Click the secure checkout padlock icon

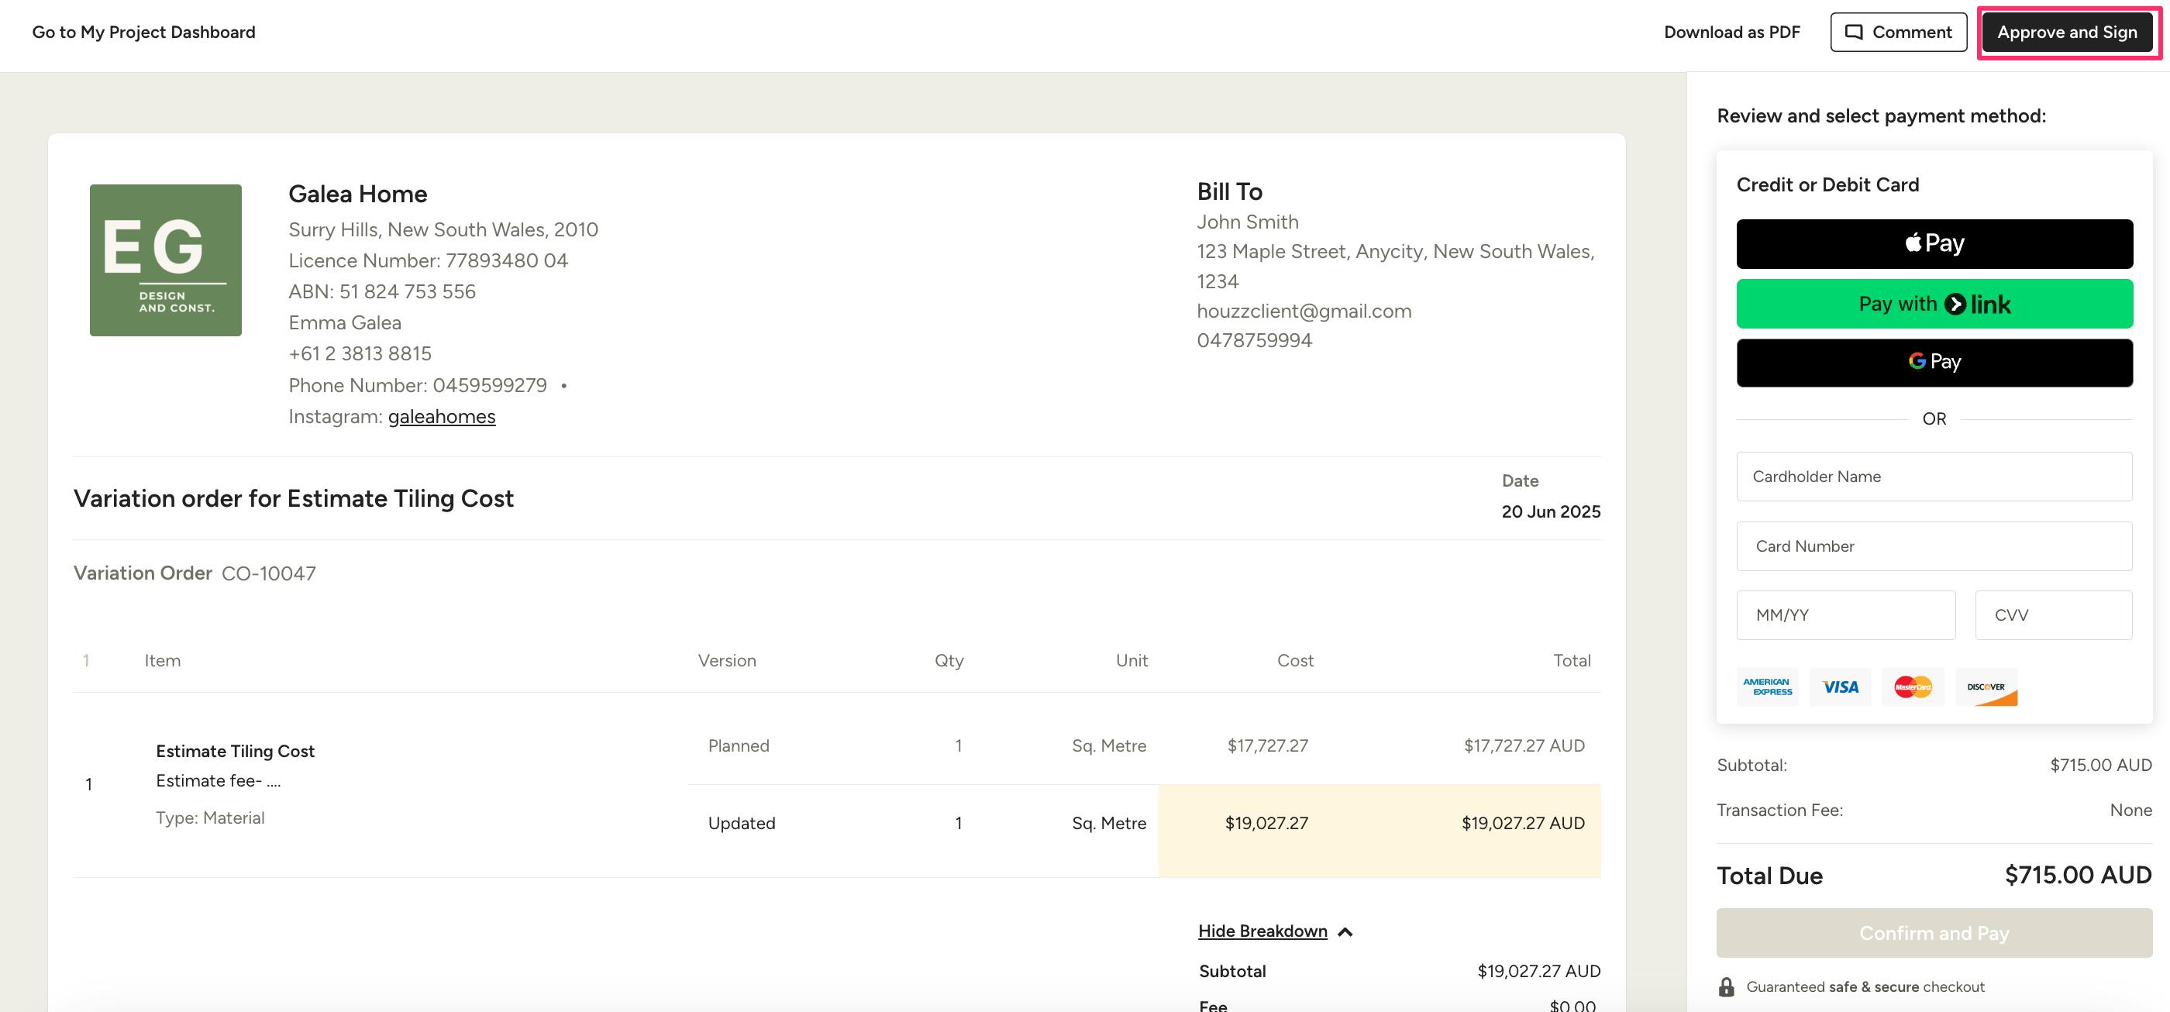pyautogui.click(x=1726, y=986)
